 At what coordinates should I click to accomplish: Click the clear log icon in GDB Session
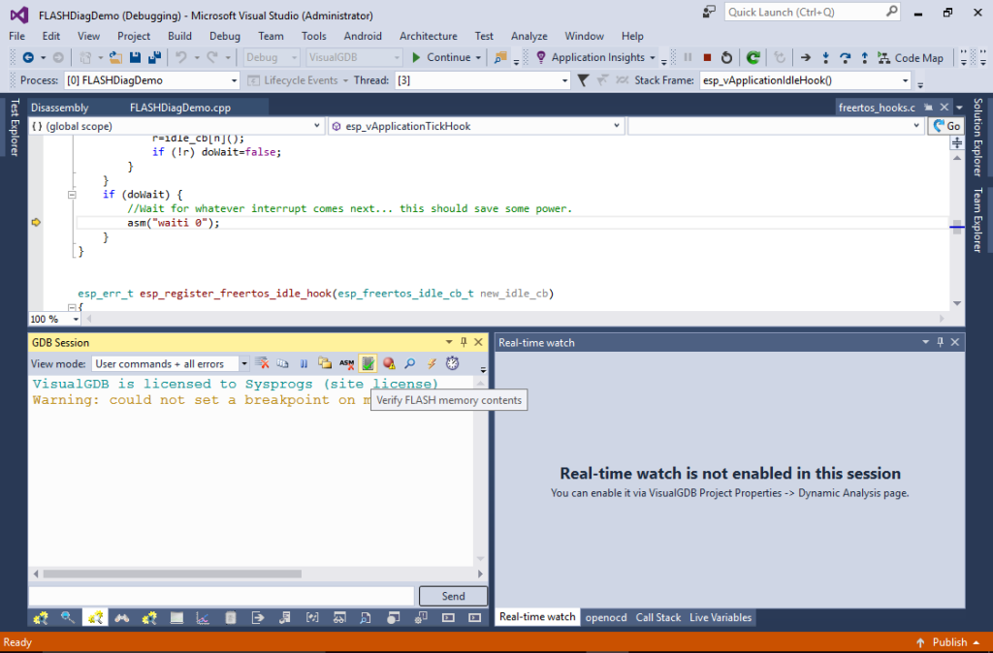pos(262,363)
